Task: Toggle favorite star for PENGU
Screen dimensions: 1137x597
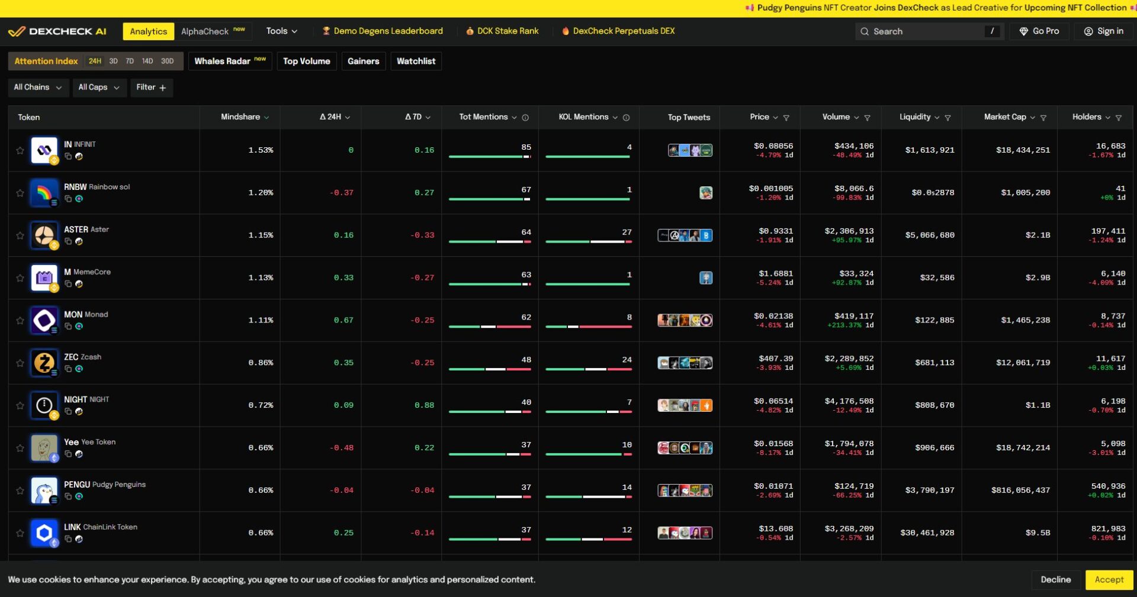Action: tap(20, 490)
